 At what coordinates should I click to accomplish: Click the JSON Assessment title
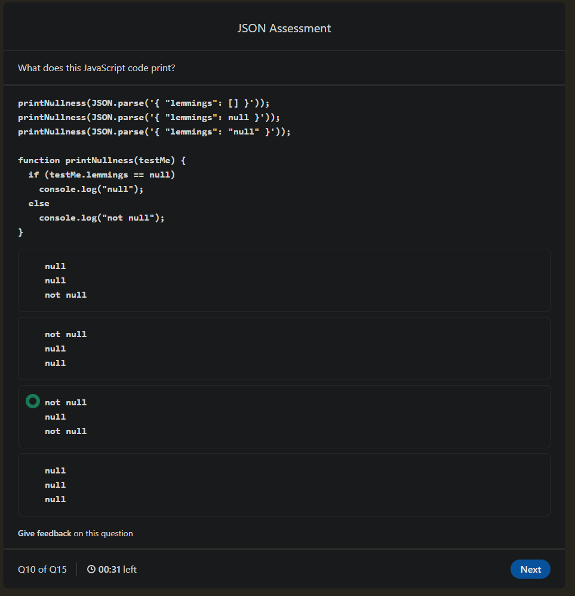coord(284,28)
